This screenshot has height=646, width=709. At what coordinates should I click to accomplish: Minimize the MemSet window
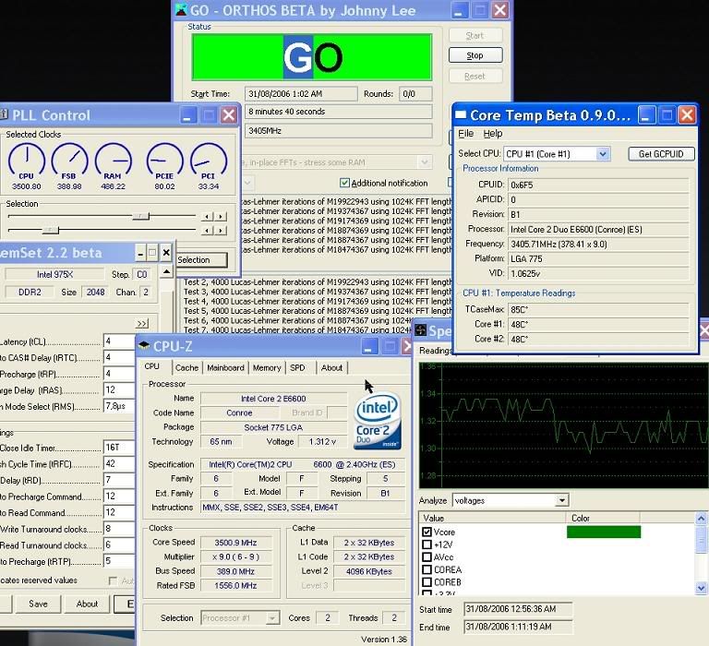point(140,253)
